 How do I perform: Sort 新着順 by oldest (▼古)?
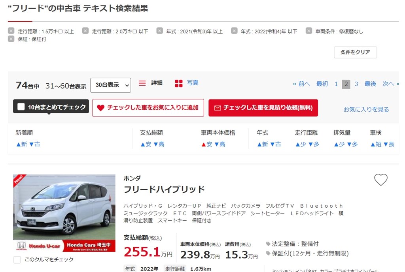(x=35, y=144)
